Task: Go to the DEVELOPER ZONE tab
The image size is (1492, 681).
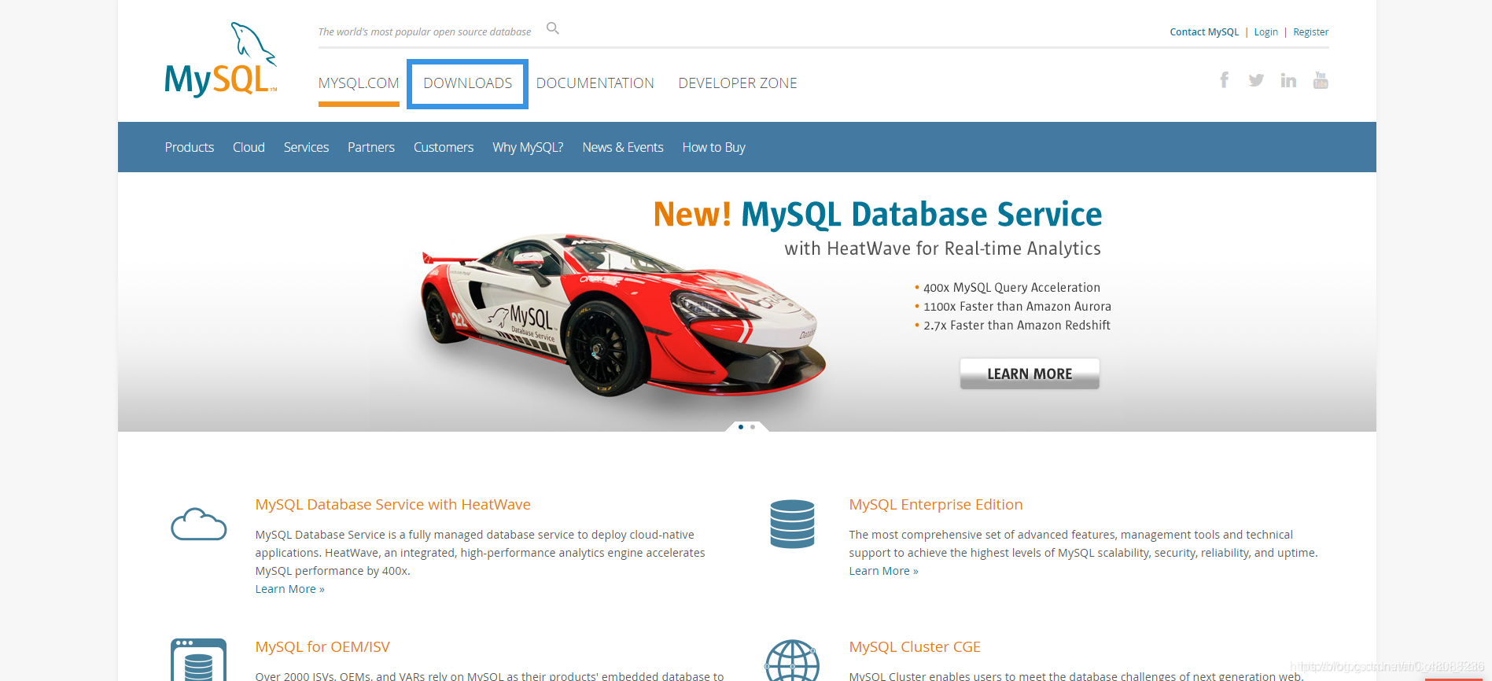Action: 738,83
